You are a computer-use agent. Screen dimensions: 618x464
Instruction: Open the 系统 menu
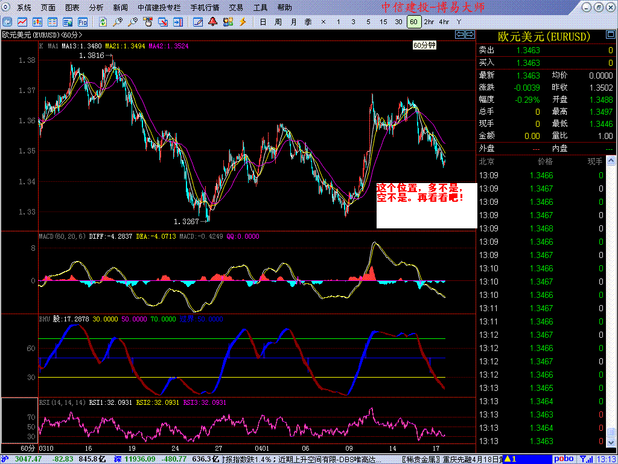click(24, 7)
